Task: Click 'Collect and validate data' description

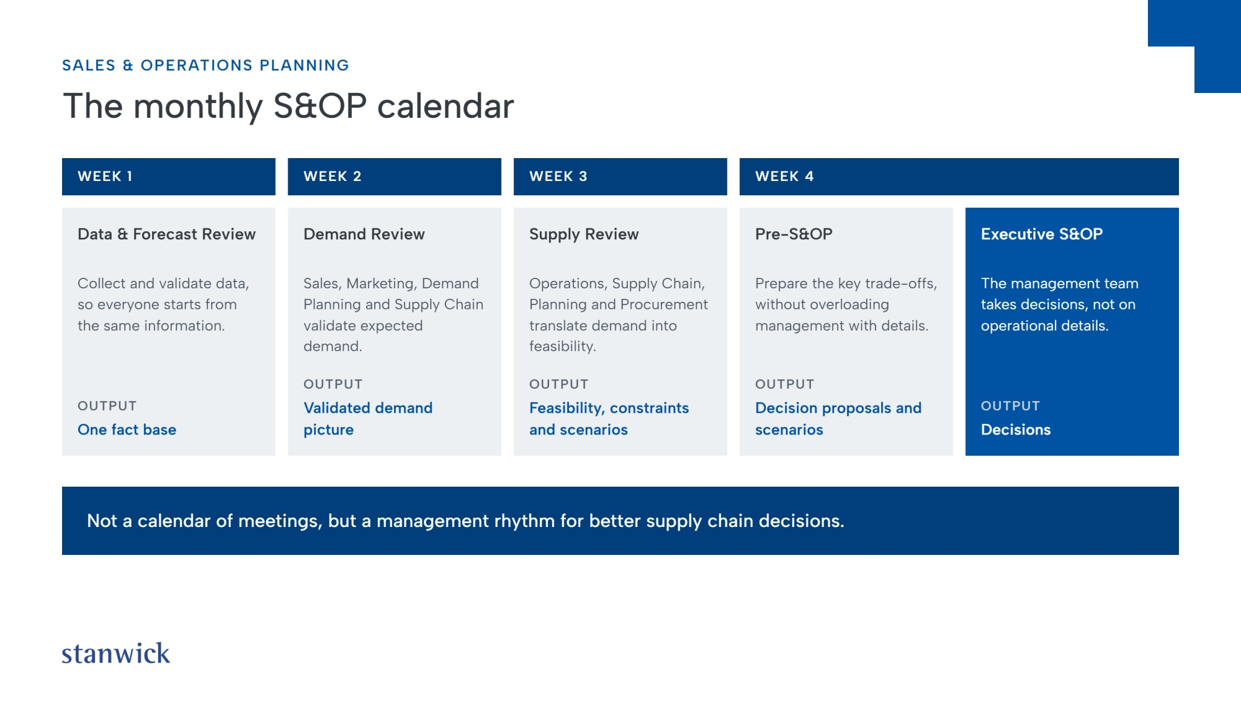Action: (x=163, y=304)
